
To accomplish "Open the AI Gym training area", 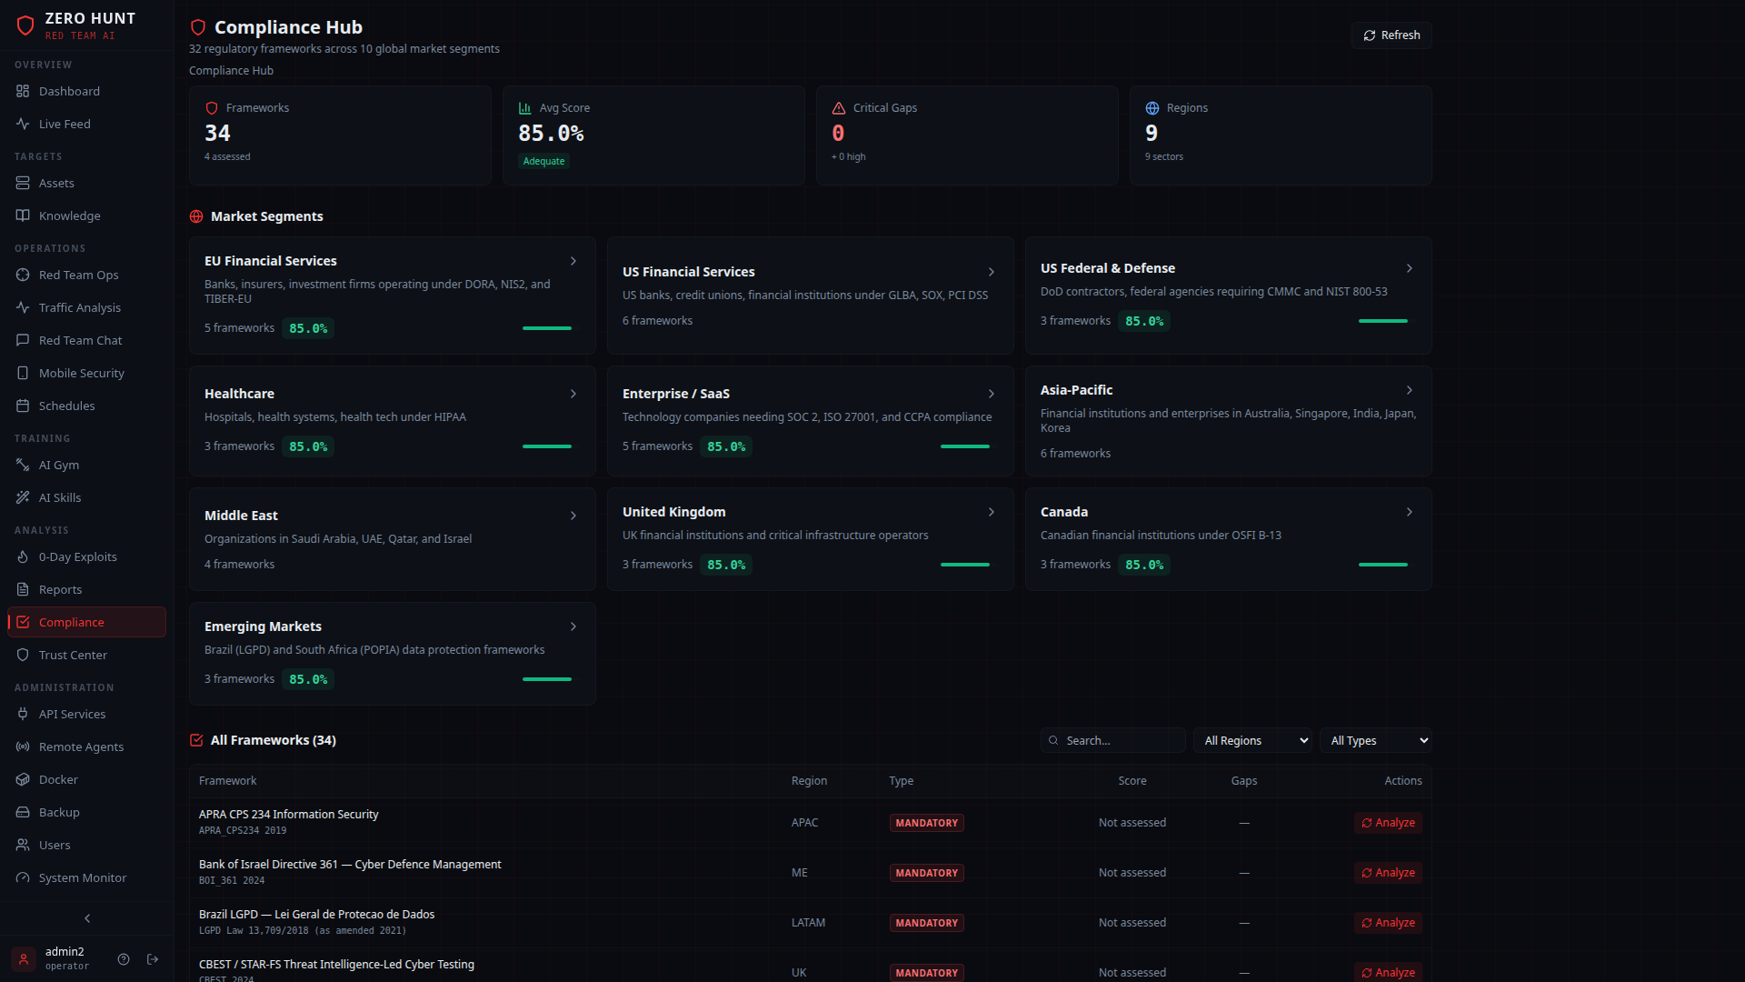I will (x=58, y=465).
